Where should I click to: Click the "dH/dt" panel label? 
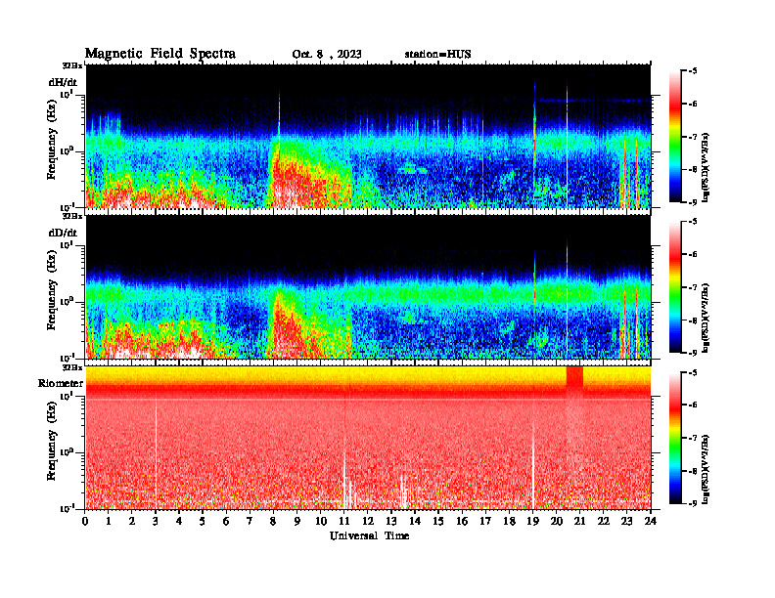click(63, 82)
